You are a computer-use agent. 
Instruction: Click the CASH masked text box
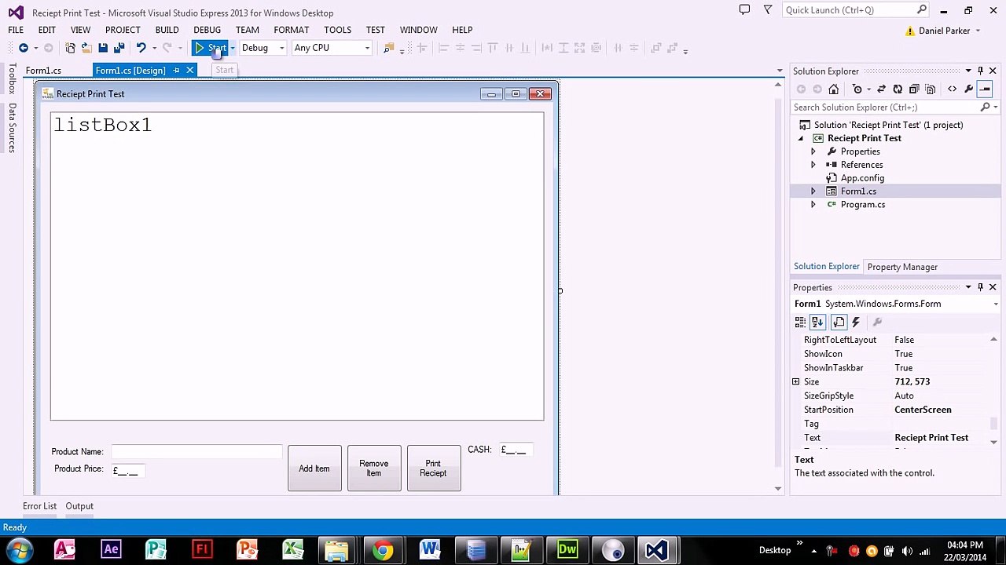(516, 450)
